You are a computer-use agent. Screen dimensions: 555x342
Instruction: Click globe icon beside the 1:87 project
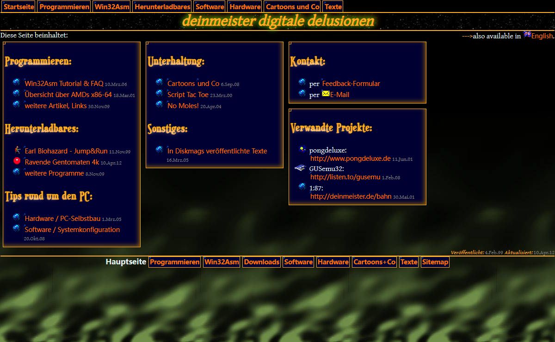302,187
